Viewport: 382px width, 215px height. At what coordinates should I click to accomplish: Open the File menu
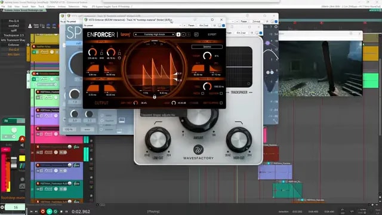(3, 7)
